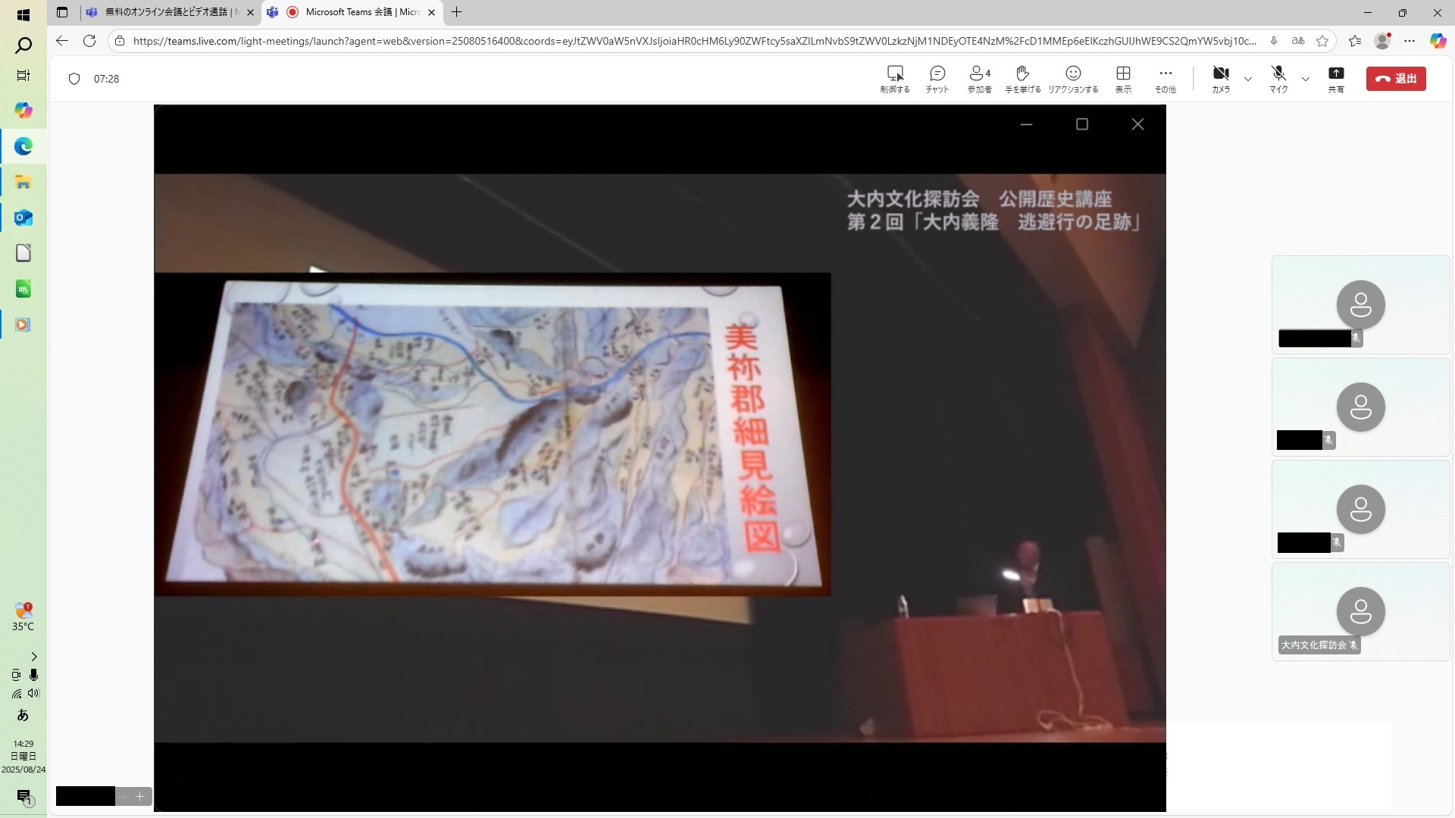Open the translate/read aloud icon in address bar
Screen dimensions: 1455x818
(1298, 41)
